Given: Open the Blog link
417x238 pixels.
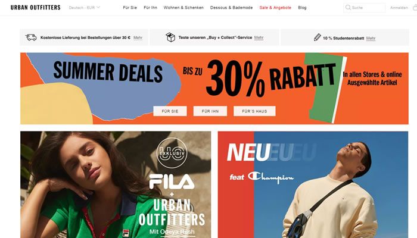Looking at the screenshot, I should (302, 7).
